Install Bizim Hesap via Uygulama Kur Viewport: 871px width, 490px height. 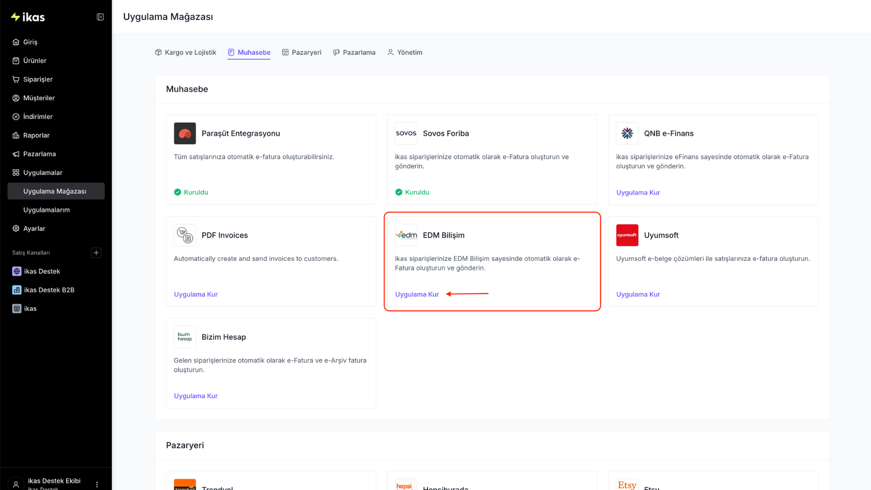pos(196,396)
